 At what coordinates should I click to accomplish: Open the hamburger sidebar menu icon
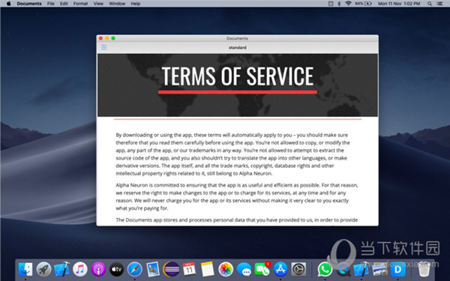104,47
